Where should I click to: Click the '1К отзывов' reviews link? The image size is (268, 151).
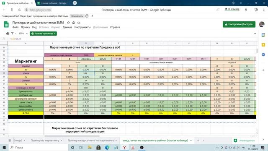pos(232,9)
